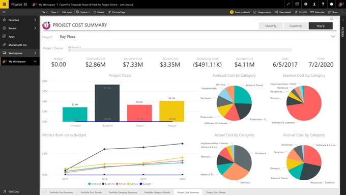Click the feedback smiley icon

(331, 4)
